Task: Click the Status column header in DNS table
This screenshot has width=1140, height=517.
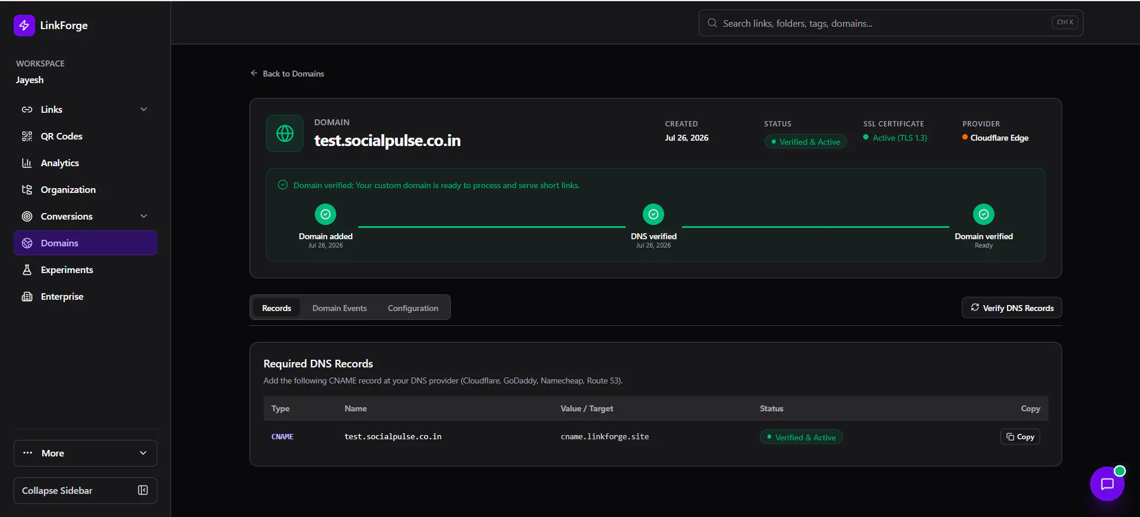Action: pyautogui.click(x=772, y=408)
